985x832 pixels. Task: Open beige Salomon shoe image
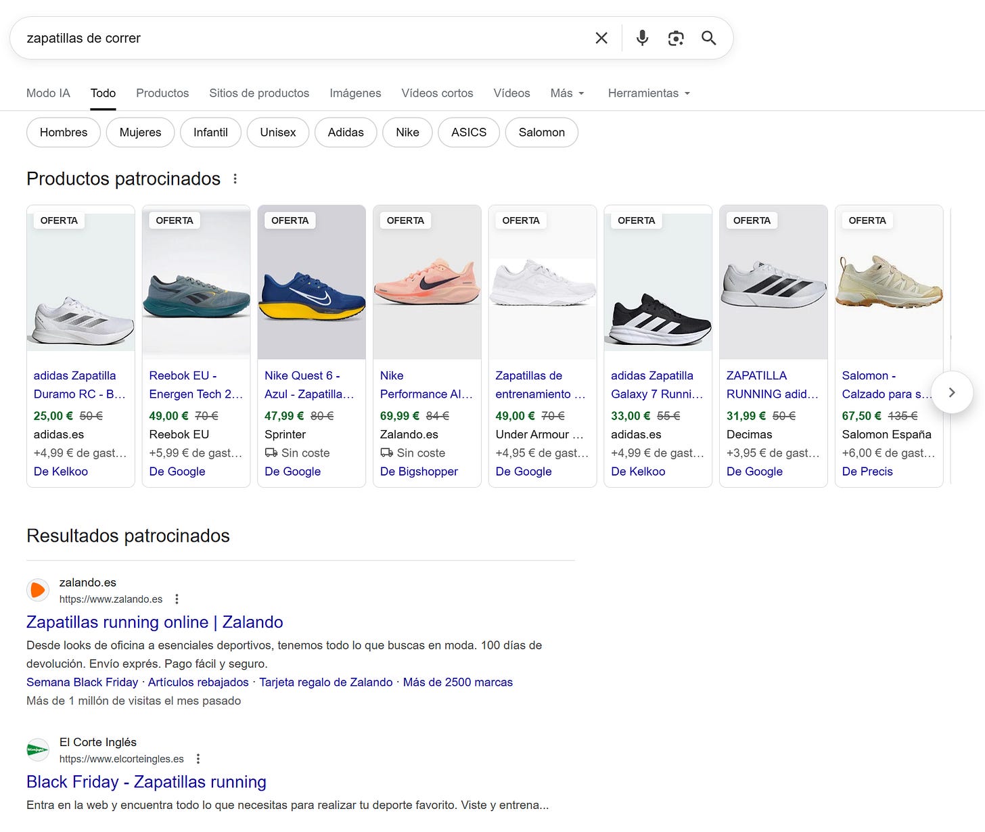coord(889,283)
